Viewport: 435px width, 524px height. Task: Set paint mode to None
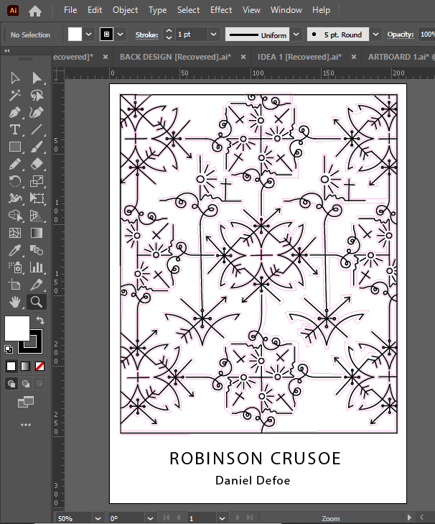point(40,366)
